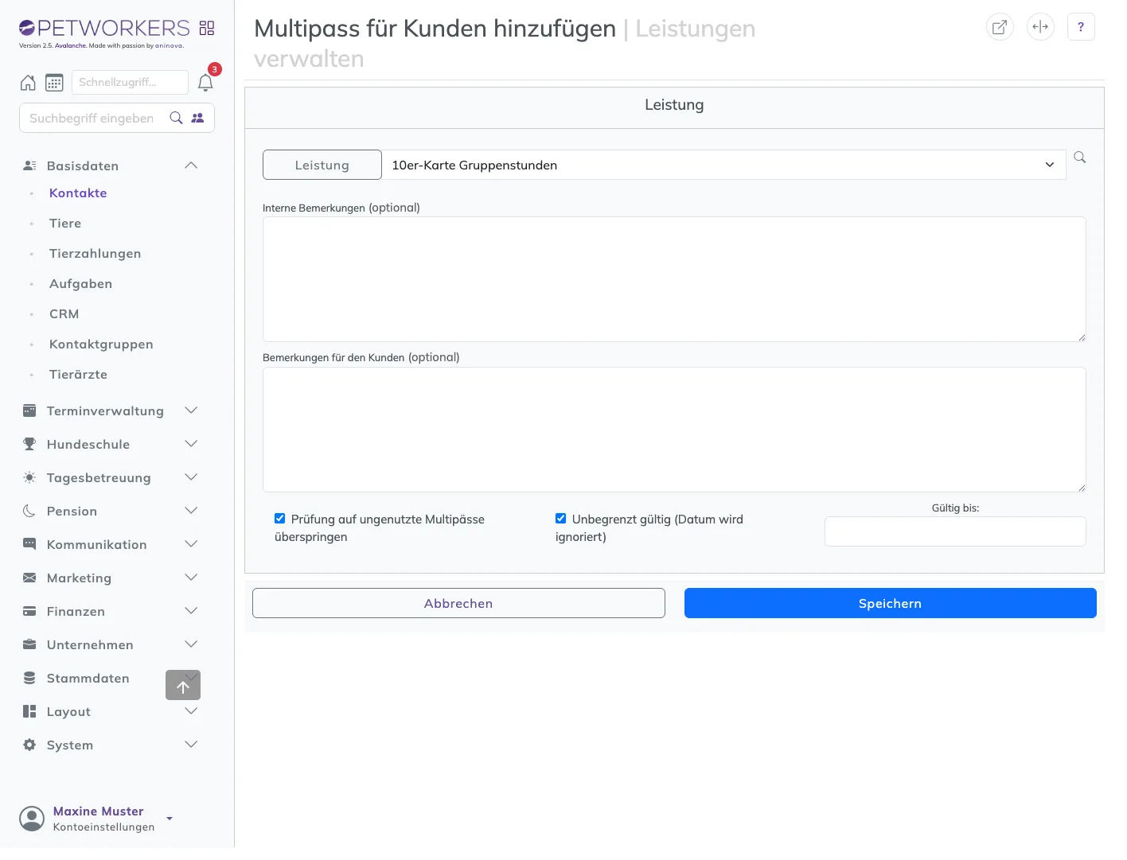Open the help question mark button
1127x860 pixels.
pos(1081,27)
